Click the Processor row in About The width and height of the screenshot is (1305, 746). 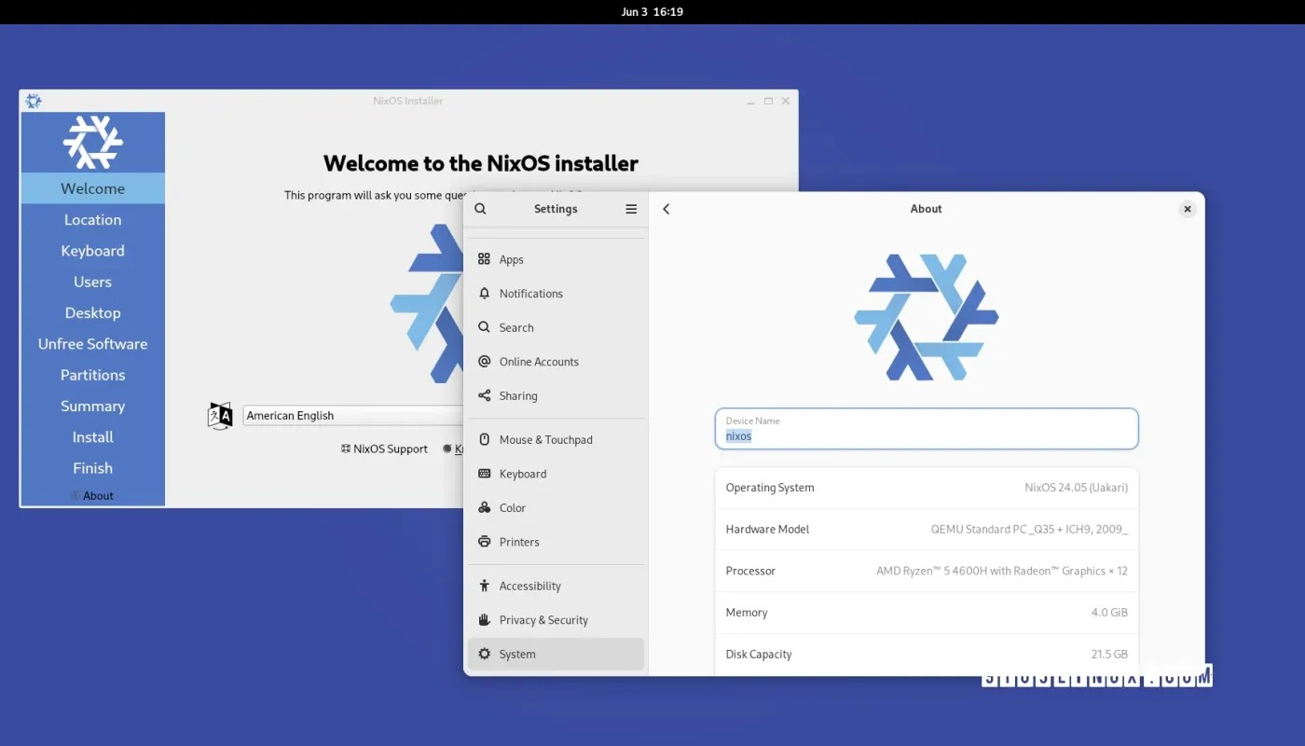pyautogui.click(x=927, y=571)
